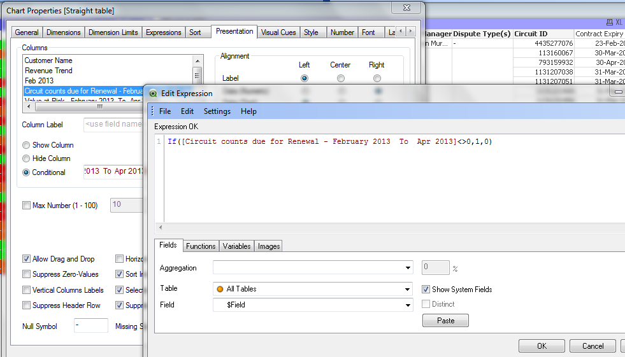Select Right alignment for Label
Screen dimensions: 625x357
pyautogui.click(x=377, y=78)
